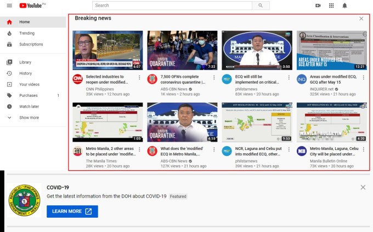Open philstarnews avatar beside ECQ will still video
The width and height of the screenshot is (373, 232).
[227, 79]
